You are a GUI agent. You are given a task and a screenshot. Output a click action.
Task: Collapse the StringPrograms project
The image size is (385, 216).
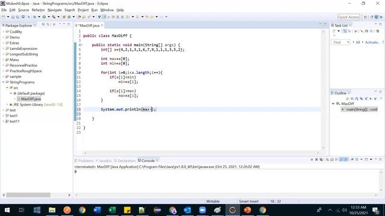[x=3, y=82]
